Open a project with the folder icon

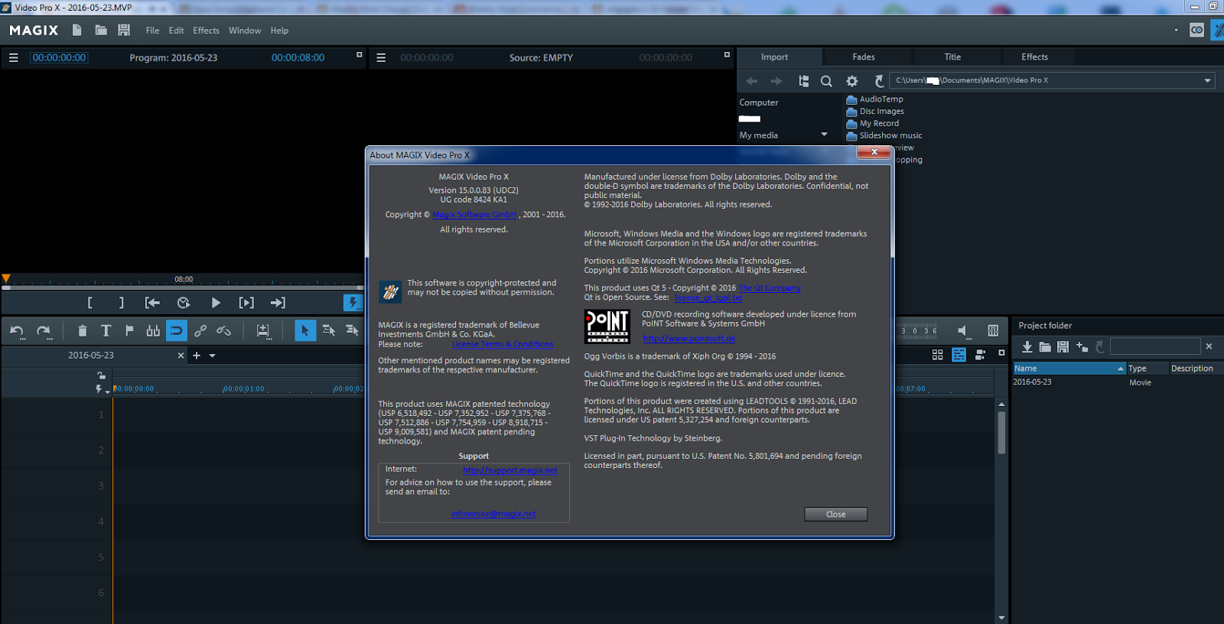101,30
